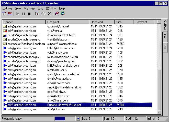The width and height of the screenshot is (169, 122).
Task: Click the message properties toolbar icon
Action: 37,14
